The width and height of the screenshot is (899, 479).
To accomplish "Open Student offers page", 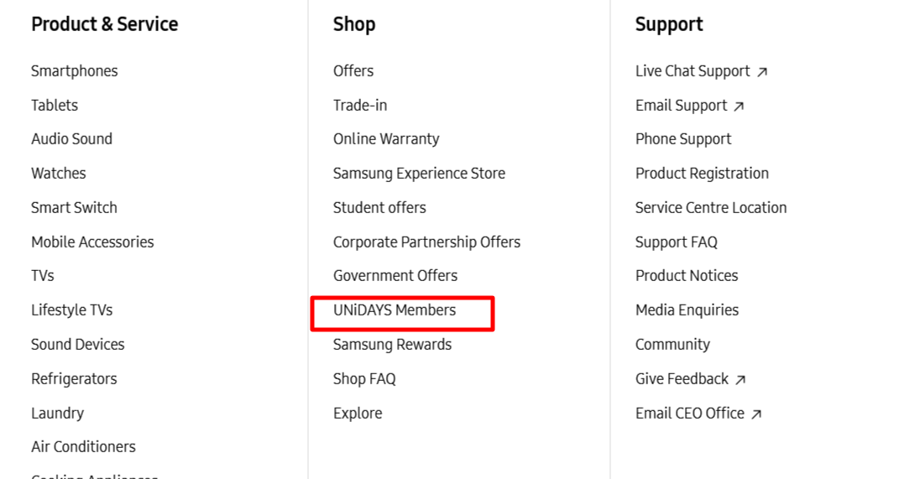I will [379, 208].
